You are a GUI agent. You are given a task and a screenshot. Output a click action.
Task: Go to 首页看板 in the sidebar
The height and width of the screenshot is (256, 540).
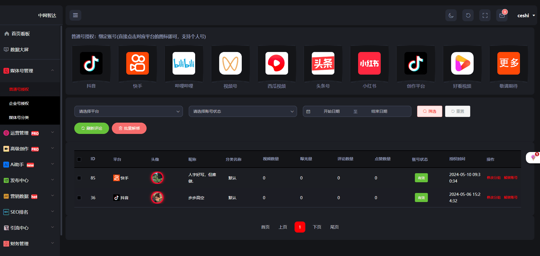[x=20, y=34]
